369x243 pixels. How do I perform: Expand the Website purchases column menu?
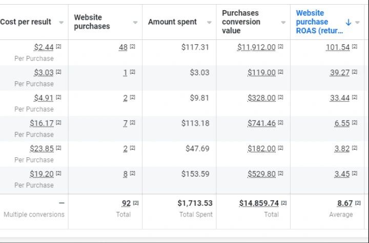tap(135, 22)
